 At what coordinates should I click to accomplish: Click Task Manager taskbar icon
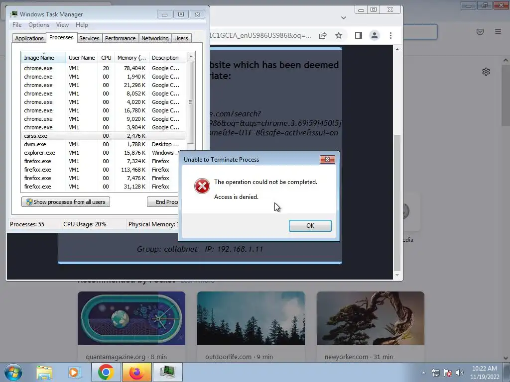point(167,372)
